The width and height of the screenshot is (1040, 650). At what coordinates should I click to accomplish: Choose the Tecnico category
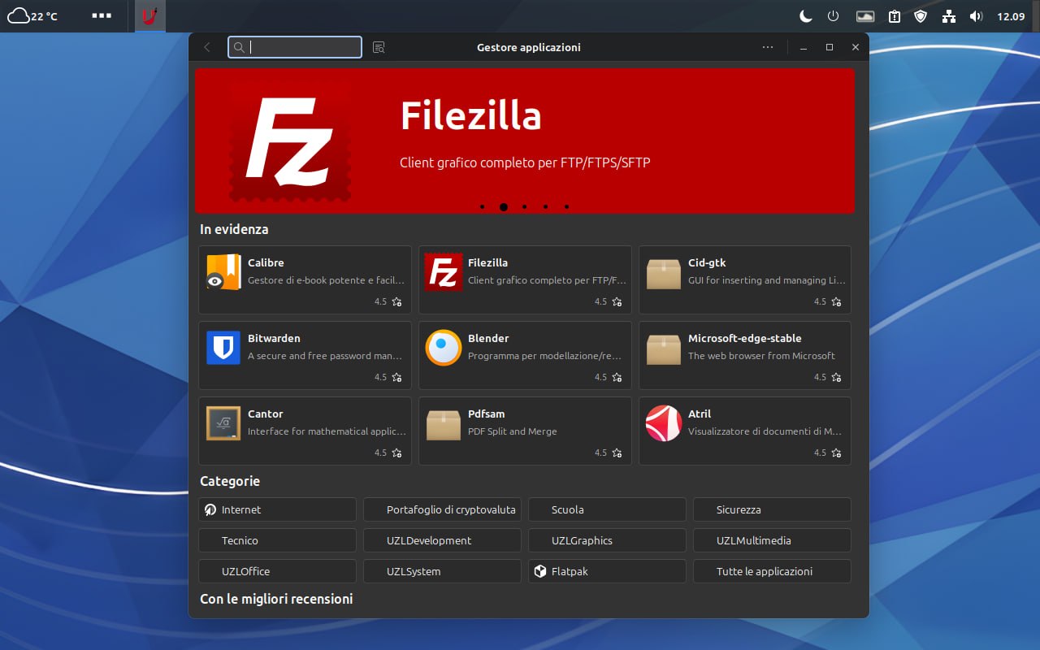pos(277,540)
